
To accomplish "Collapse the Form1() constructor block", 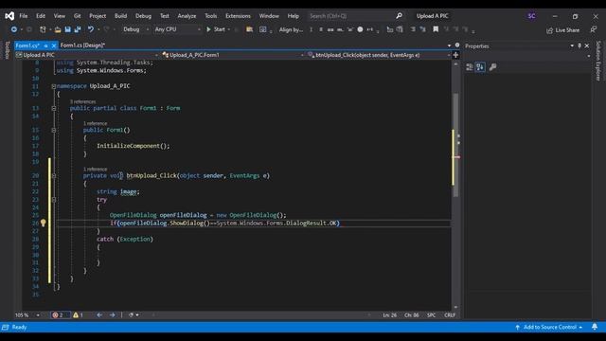I will (x=54, y=130).
